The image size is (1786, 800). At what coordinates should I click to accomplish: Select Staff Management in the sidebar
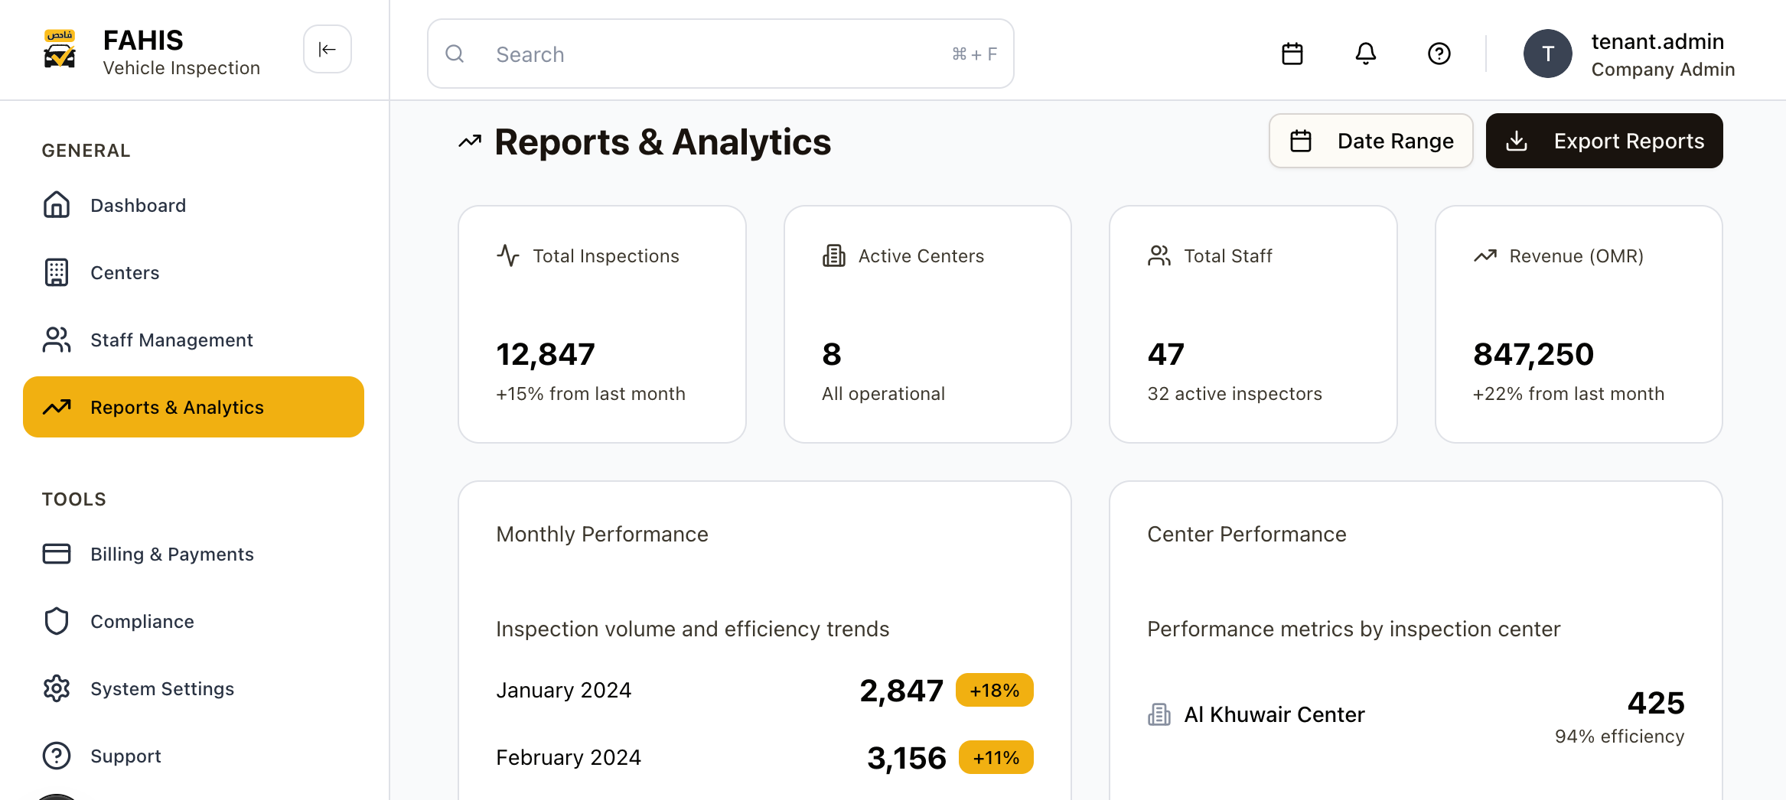[x=171, y=340]
